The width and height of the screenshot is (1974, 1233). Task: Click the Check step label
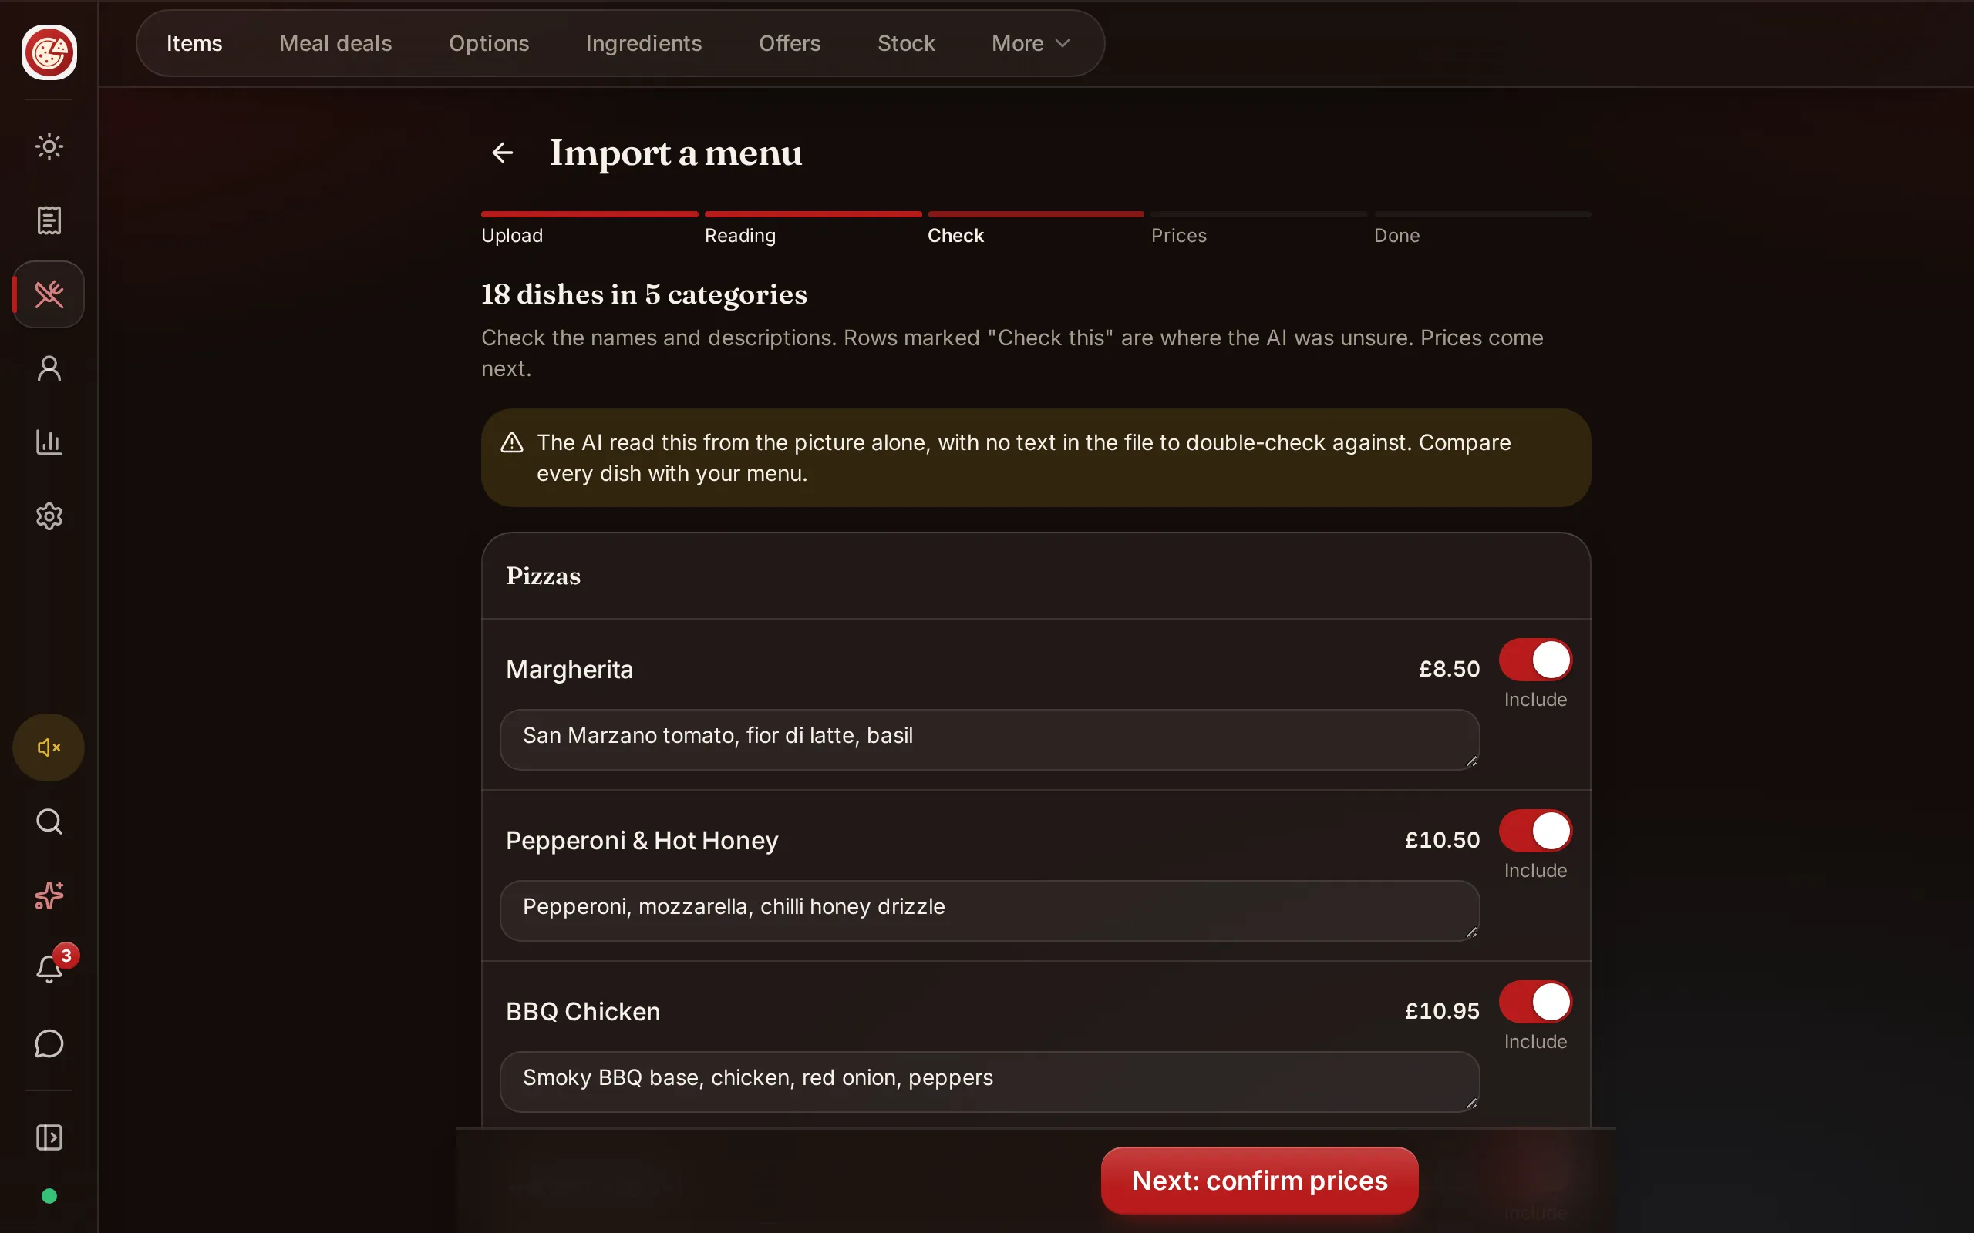pos(955,236)
